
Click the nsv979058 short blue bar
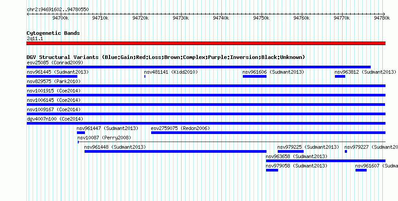click(x=272, y=170)
